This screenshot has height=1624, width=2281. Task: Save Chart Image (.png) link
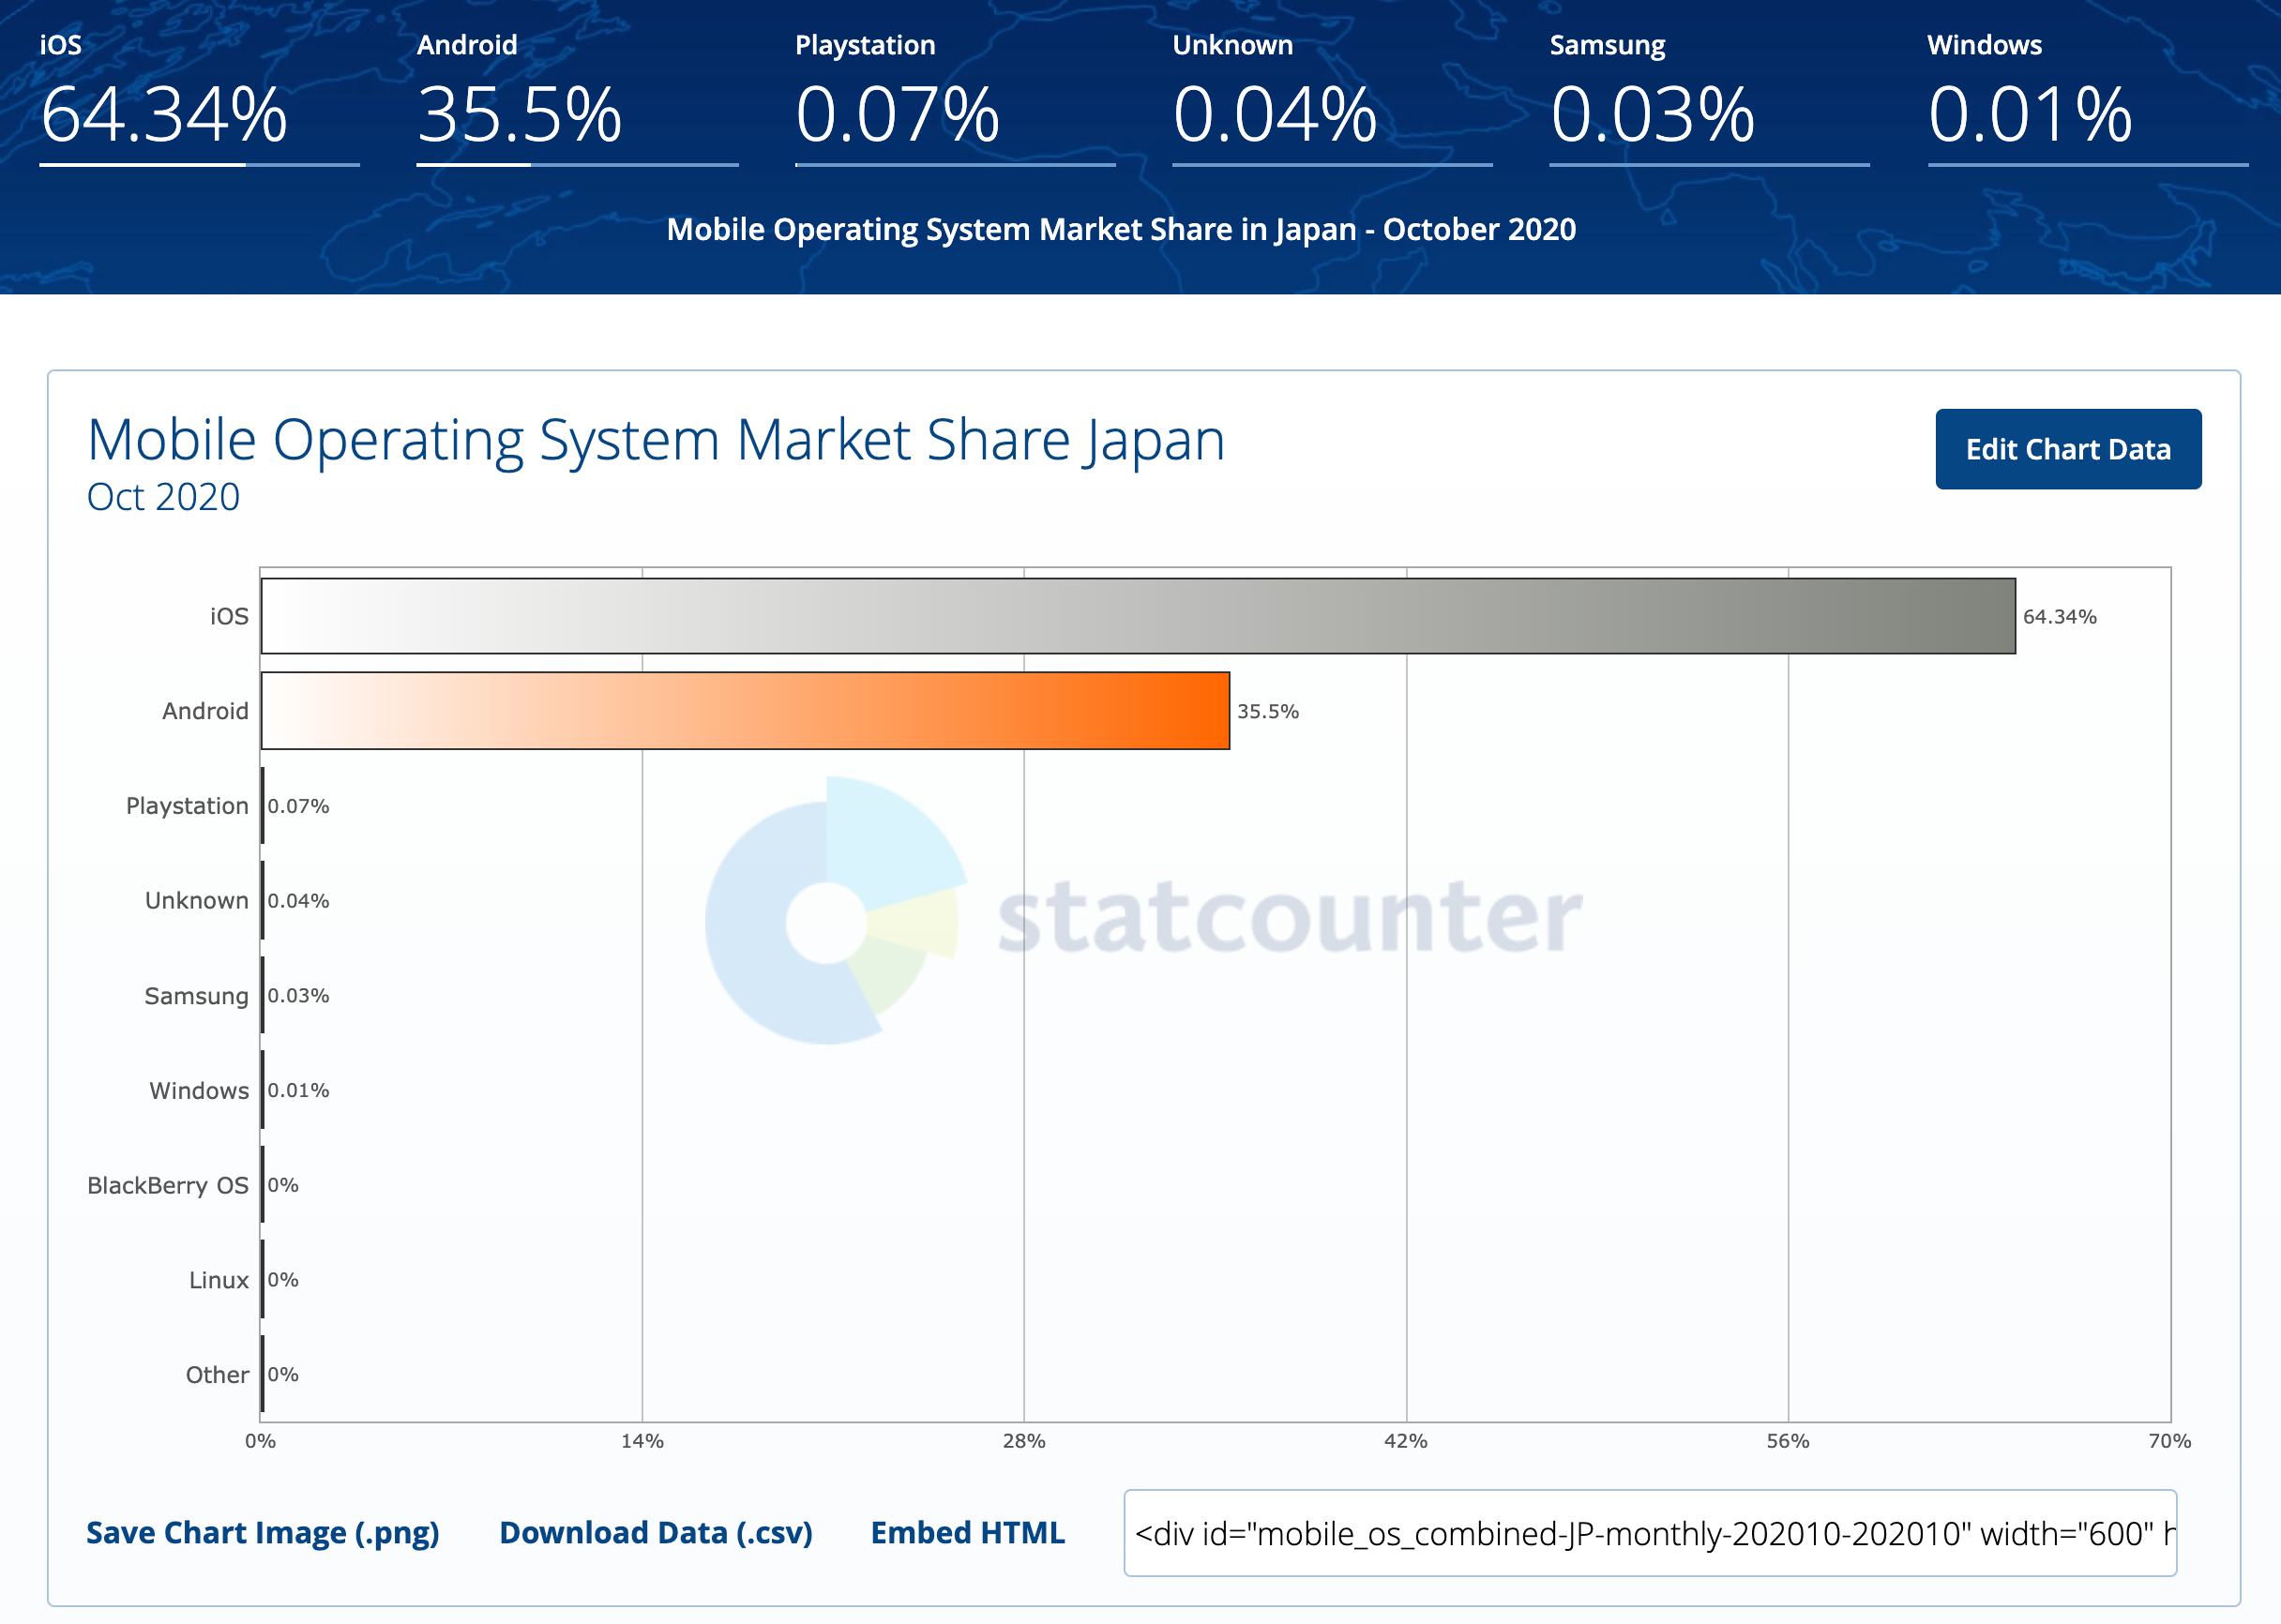[262, 1532]
